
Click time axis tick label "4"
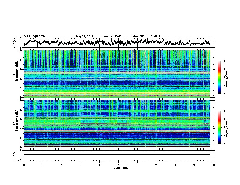point(100,165)
